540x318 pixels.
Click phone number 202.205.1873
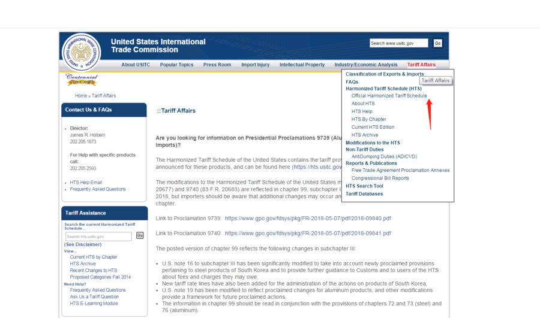point(83,142)
